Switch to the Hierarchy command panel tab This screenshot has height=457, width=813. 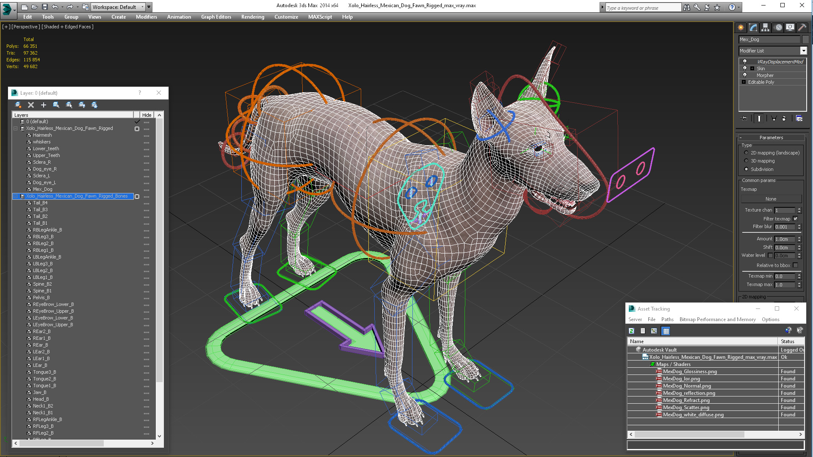(x=766, y=28)
